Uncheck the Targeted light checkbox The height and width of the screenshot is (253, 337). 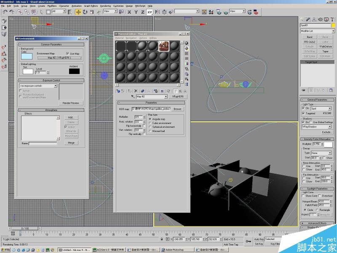coord(303,113)
